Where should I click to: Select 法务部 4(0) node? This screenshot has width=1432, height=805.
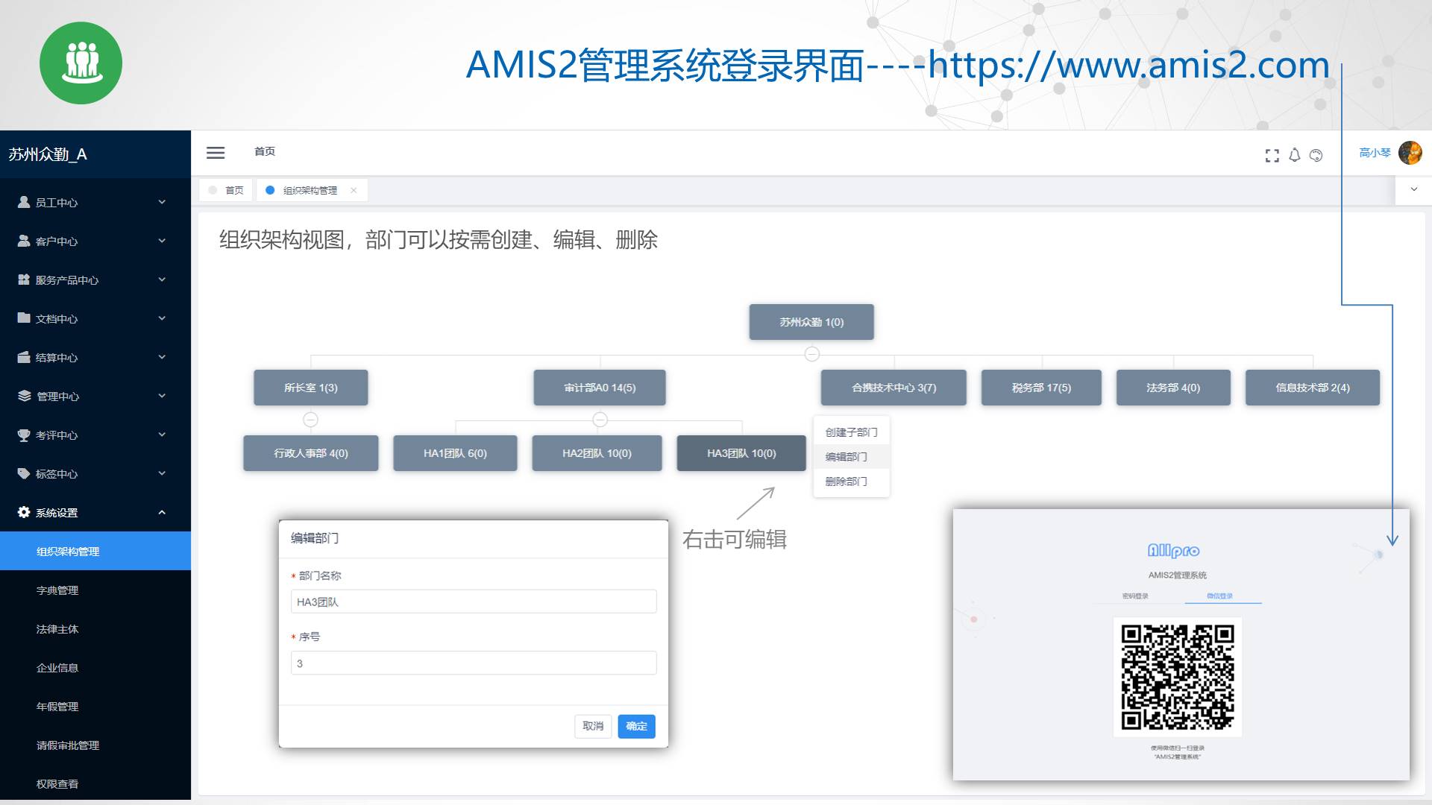pyautogui.click(x=1173, y=388)
